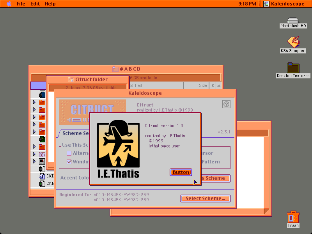This screenshot has height=234, width=312.
Task: Click the 'iethatis@aol.com' email text
Action: click(x=164, y=146)
